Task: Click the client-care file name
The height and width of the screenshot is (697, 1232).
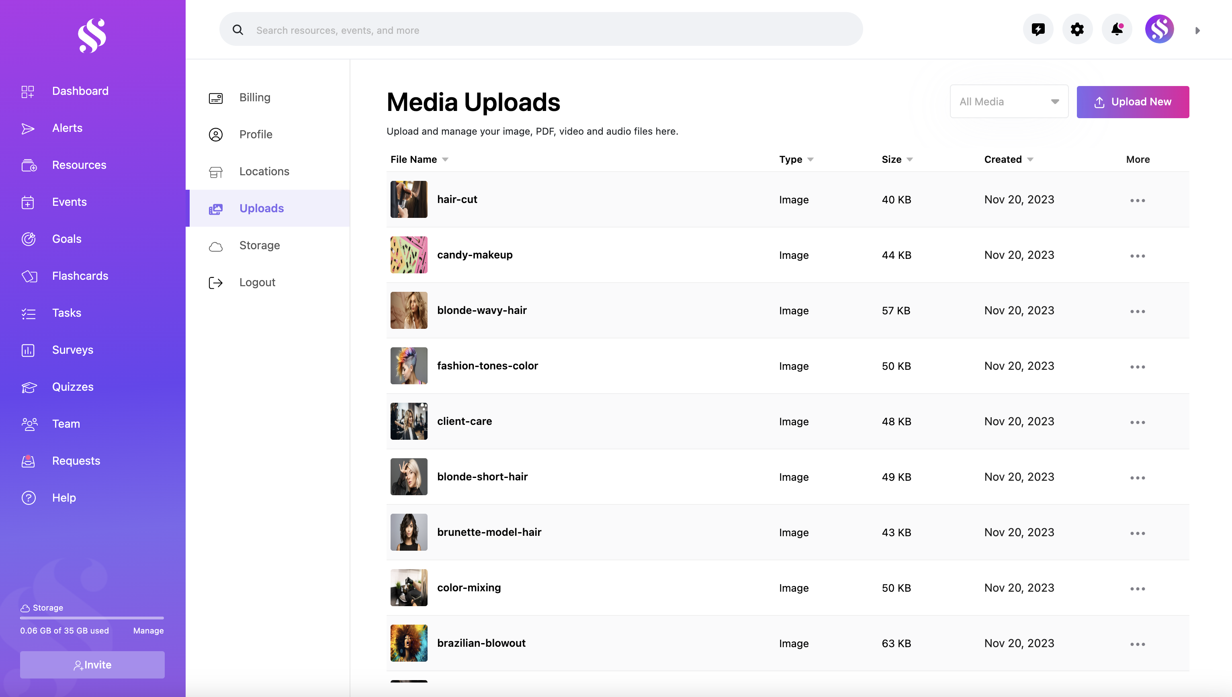Action: click(464, 421)
